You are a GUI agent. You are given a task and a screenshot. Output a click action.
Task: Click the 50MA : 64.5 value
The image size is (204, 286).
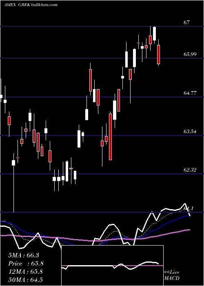(25, 279)
